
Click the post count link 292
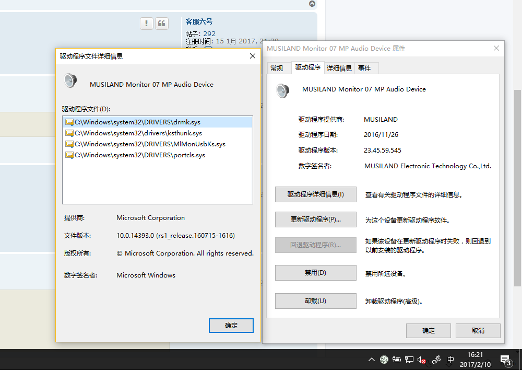pyautogui.click(x=209, y=33)
